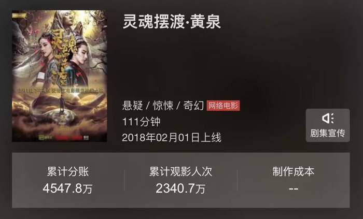Click the poster's top-left corner badge
This screenshot has width=363, height=219.
tap(19, 16)
